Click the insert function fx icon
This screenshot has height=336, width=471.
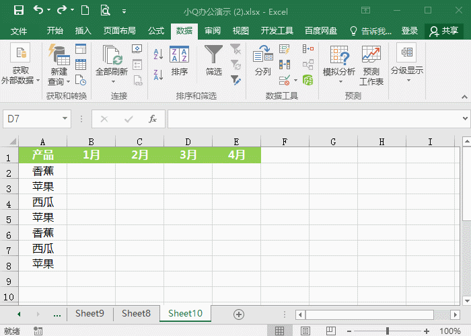pos(153,119)
